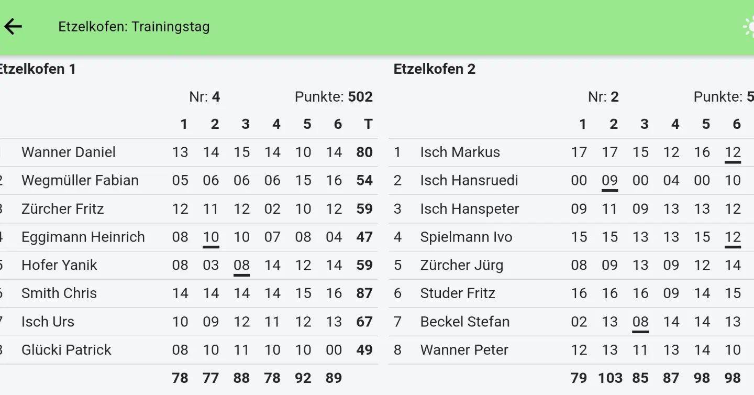Image resolution: width=754 pixels, height=395 pixels.
Task: Click Hofer Yanik's underlined score 08
Action: (241, 266)
